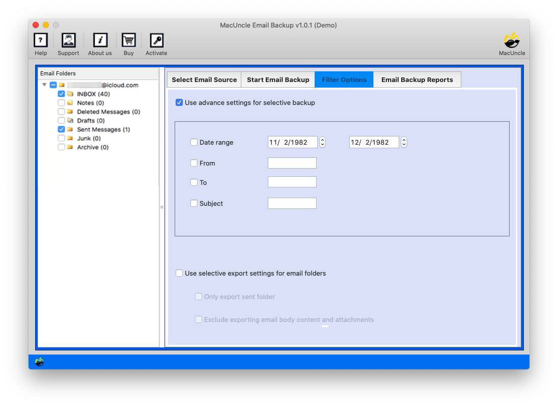Open the Email Backup Reports tab
Image resolution: width=558 pixels, height=407 pixels.
point(417,79)
